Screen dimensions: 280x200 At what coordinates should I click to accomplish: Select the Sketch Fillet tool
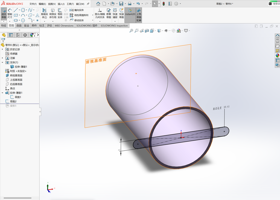click(30, 20)
